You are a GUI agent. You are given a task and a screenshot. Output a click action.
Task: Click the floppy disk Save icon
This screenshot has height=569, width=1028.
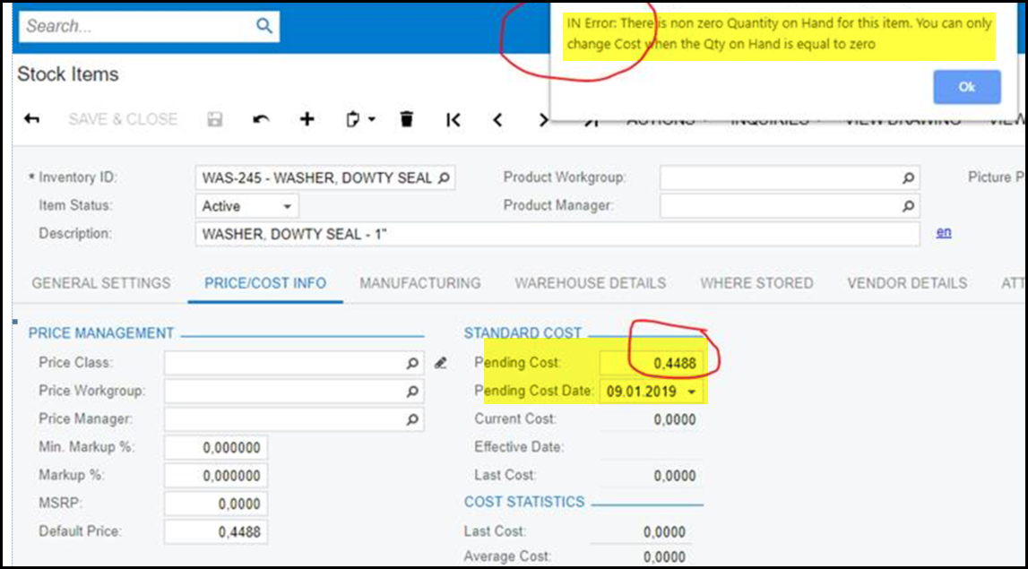coord(214,119)
